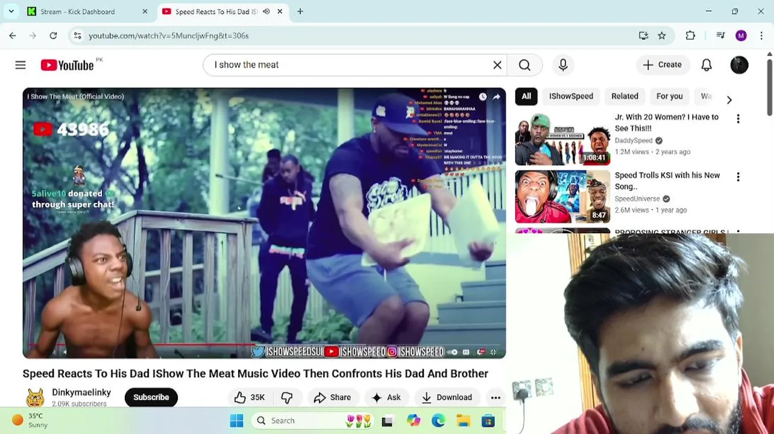Mute tab via speaker icon on tab

point(266,11)
